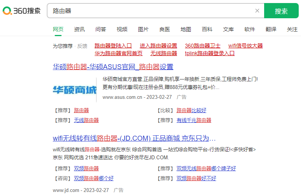This screenshot has width=301, height=195.
Task: Open the 文库 tab
Action: pos(228,29)
